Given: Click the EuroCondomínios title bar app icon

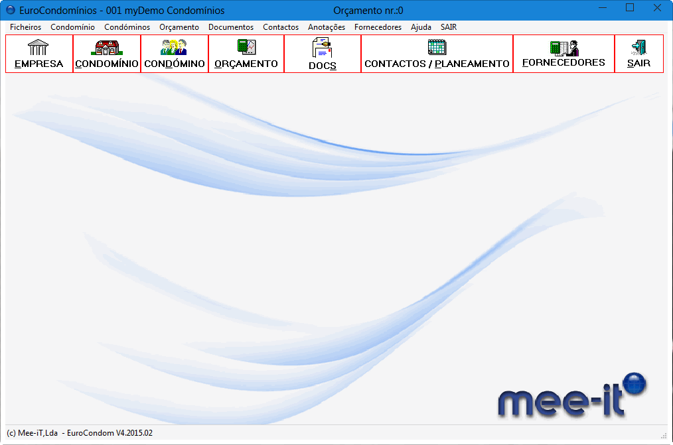Looking at the screenshot, I should click(11, 11).
